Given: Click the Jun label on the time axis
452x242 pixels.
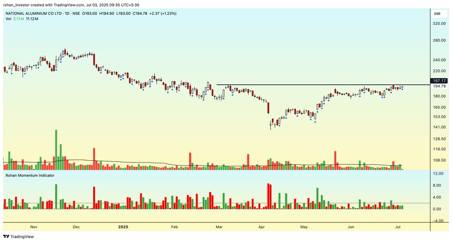Looking at the screenshot, I should (351, 227).
